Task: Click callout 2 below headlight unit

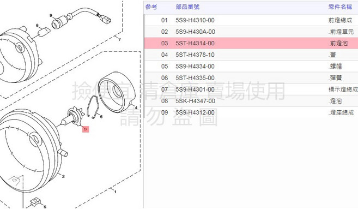Action: click(x=63, y=176)
